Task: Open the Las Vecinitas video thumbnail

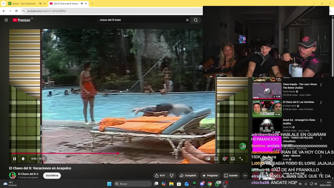Action: tap(267, 109)
